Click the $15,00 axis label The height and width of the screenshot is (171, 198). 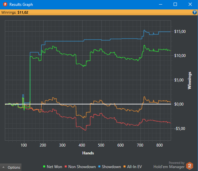[180, 32]
